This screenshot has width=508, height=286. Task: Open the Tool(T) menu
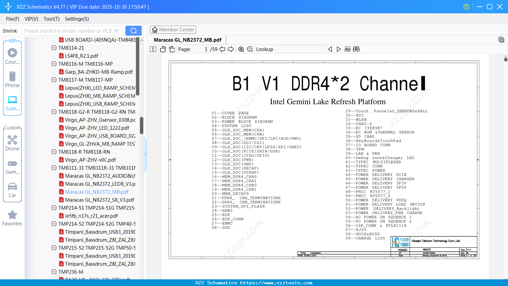(x=52, y=19)
